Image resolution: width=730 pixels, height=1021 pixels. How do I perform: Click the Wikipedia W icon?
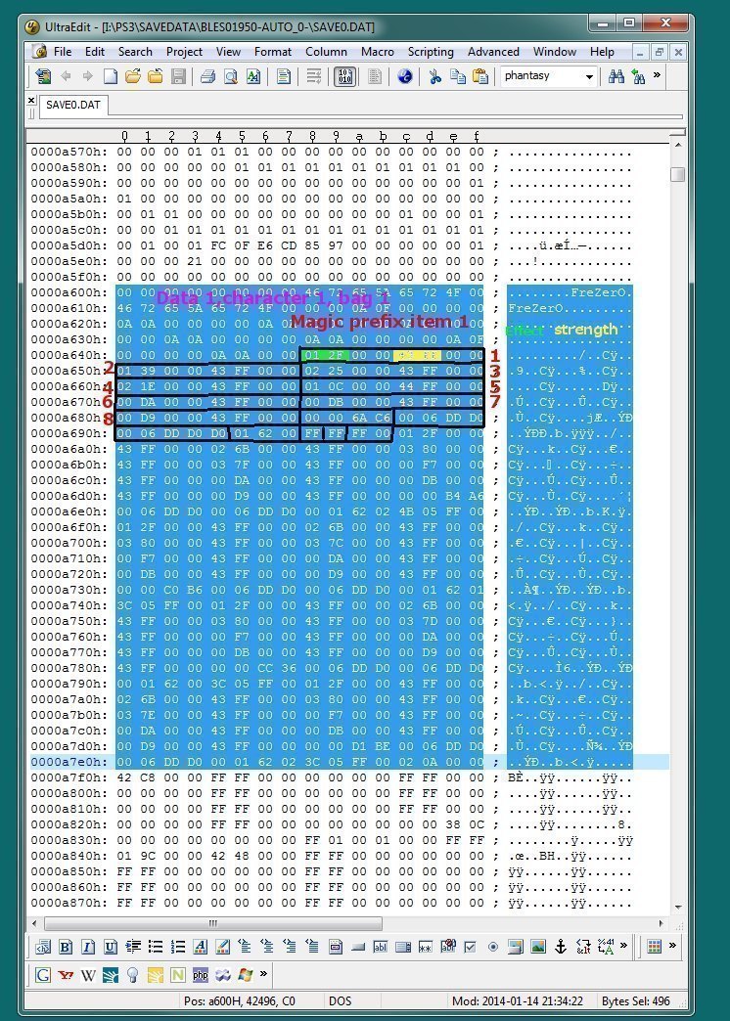[88, 975]
